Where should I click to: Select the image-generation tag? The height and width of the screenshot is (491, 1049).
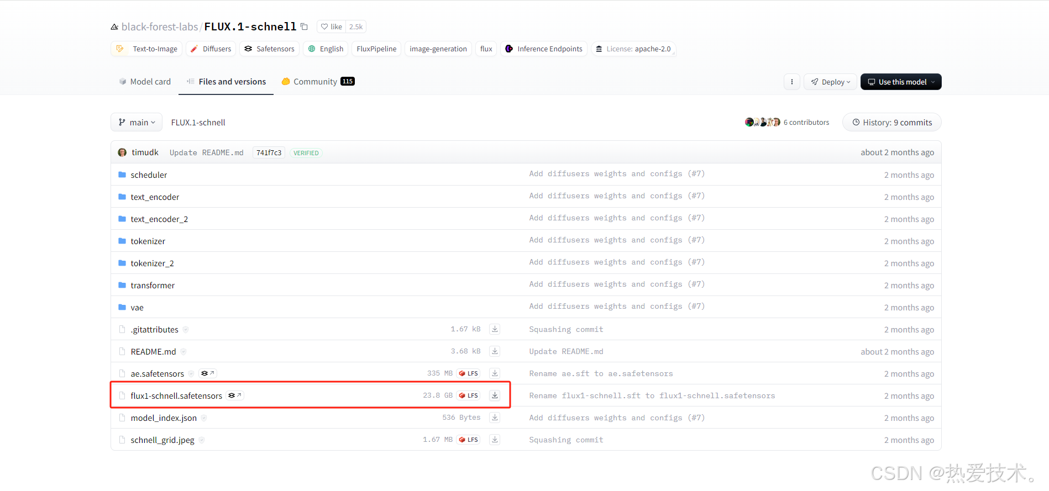pos(438,49)
